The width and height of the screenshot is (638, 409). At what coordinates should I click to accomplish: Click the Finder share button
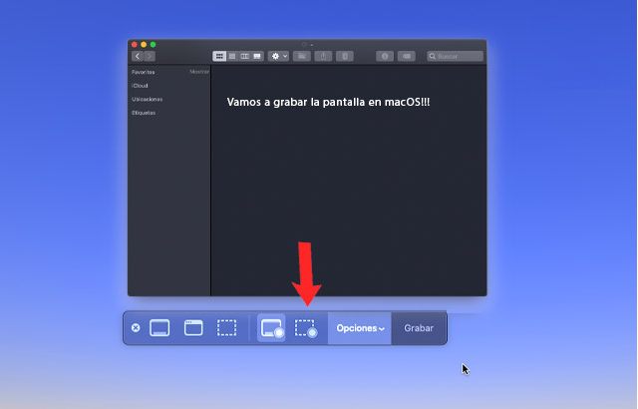[x=323, y=57]
